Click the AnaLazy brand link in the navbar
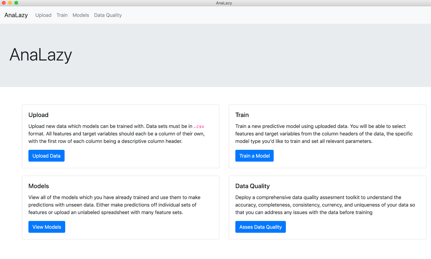Viewport: 431px width, 259px height. coord(16,15)
